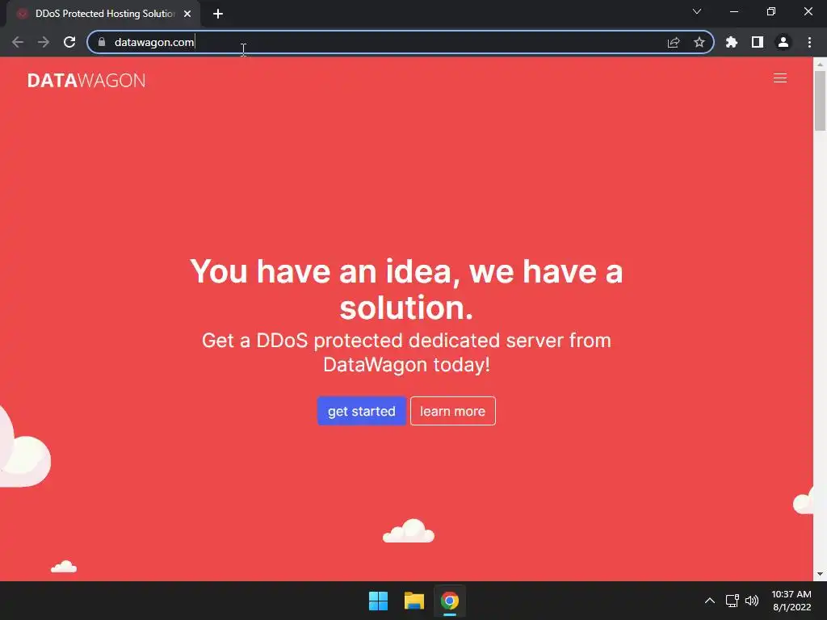
Task: Share this page via share icon
Action: click(674, 42)
